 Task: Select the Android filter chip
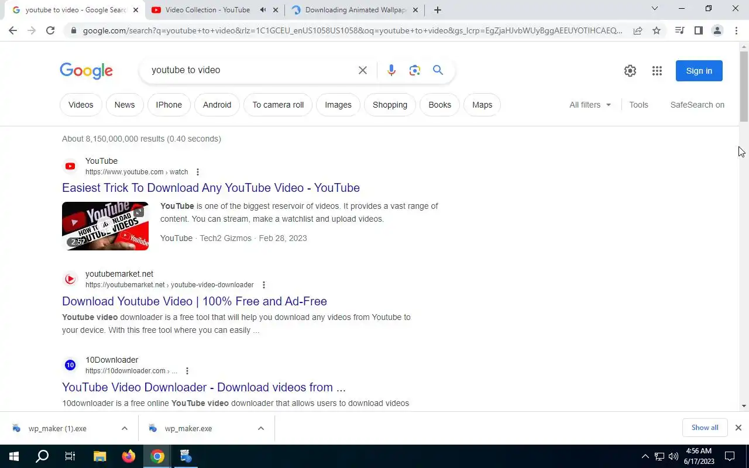click(217, 105)
